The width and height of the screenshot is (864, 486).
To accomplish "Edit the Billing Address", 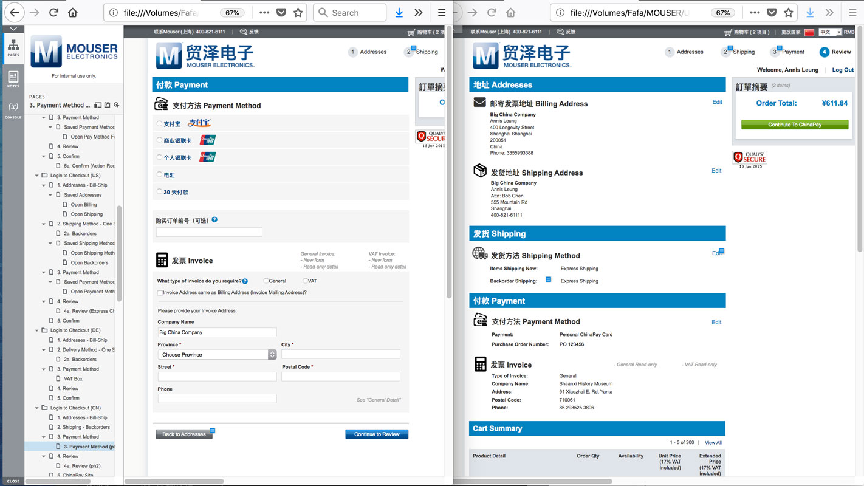I will (717, 102).
